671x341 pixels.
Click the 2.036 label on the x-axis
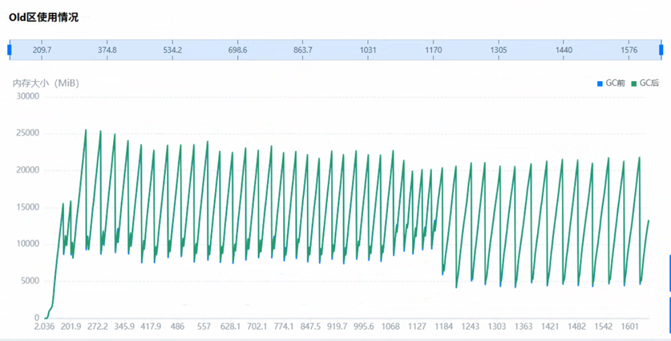point(44,327)
